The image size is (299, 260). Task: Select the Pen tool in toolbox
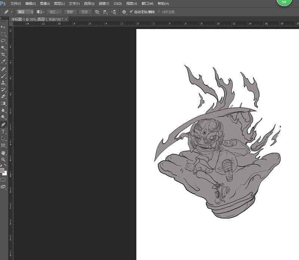(3, 125)
